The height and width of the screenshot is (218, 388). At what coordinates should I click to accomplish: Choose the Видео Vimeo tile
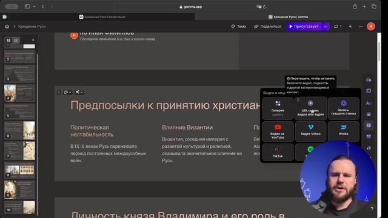point(310,131)
